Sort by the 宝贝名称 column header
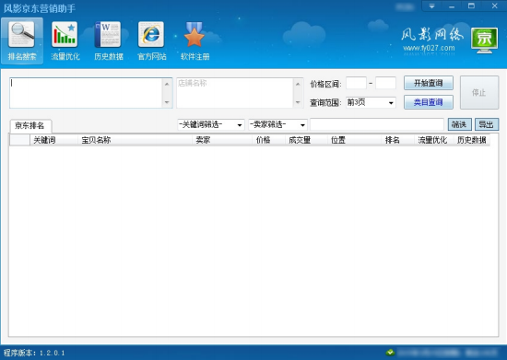The height and width of the screenshot is (360, 507). [136, 140]
